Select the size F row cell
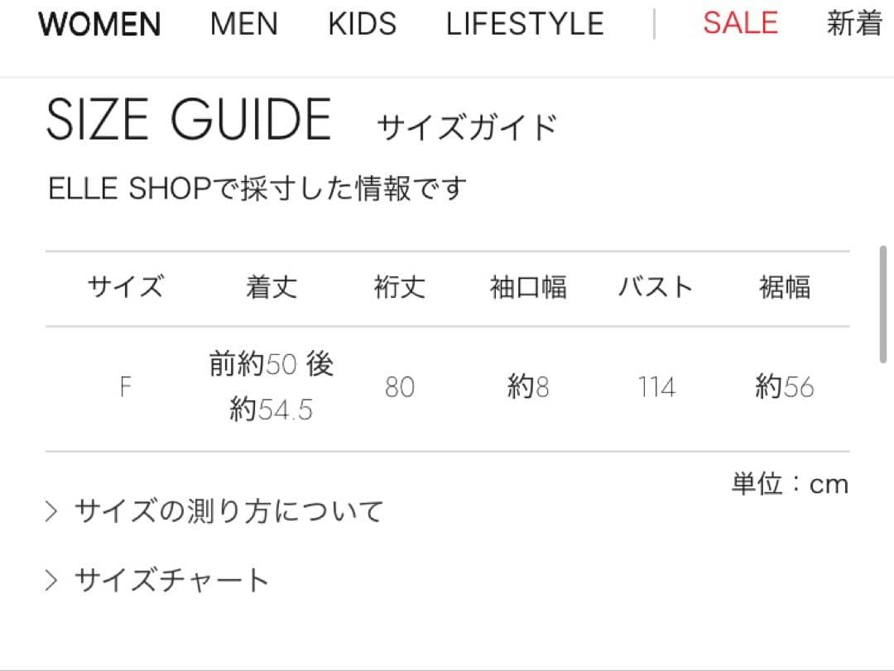This screenshot has width=894, height=671. tap(126, 387)
